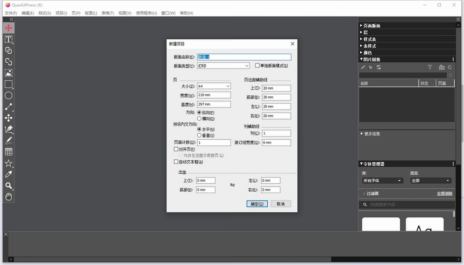This screenshot has height=265, width=464.
Task: Select the 纵向 orientation radio button
Action: 199,113
